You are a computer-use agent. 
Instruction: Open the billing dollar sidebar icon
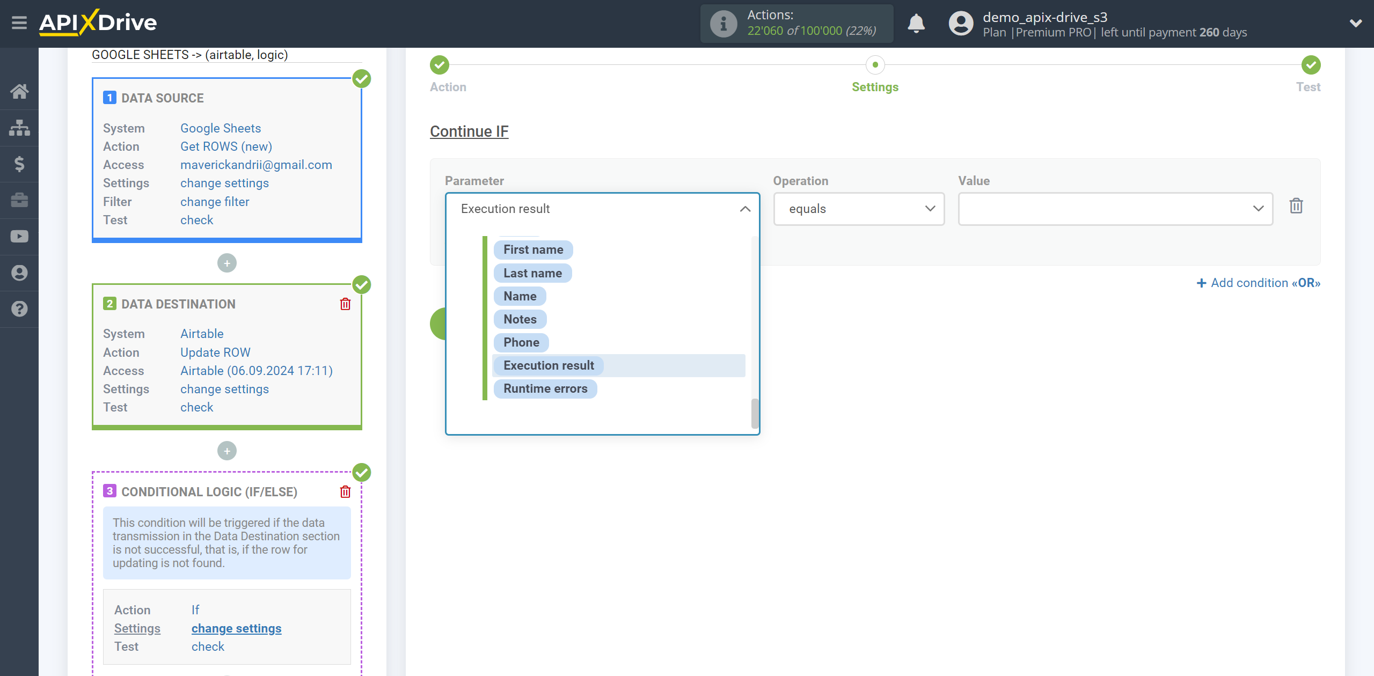coord(19,164)
